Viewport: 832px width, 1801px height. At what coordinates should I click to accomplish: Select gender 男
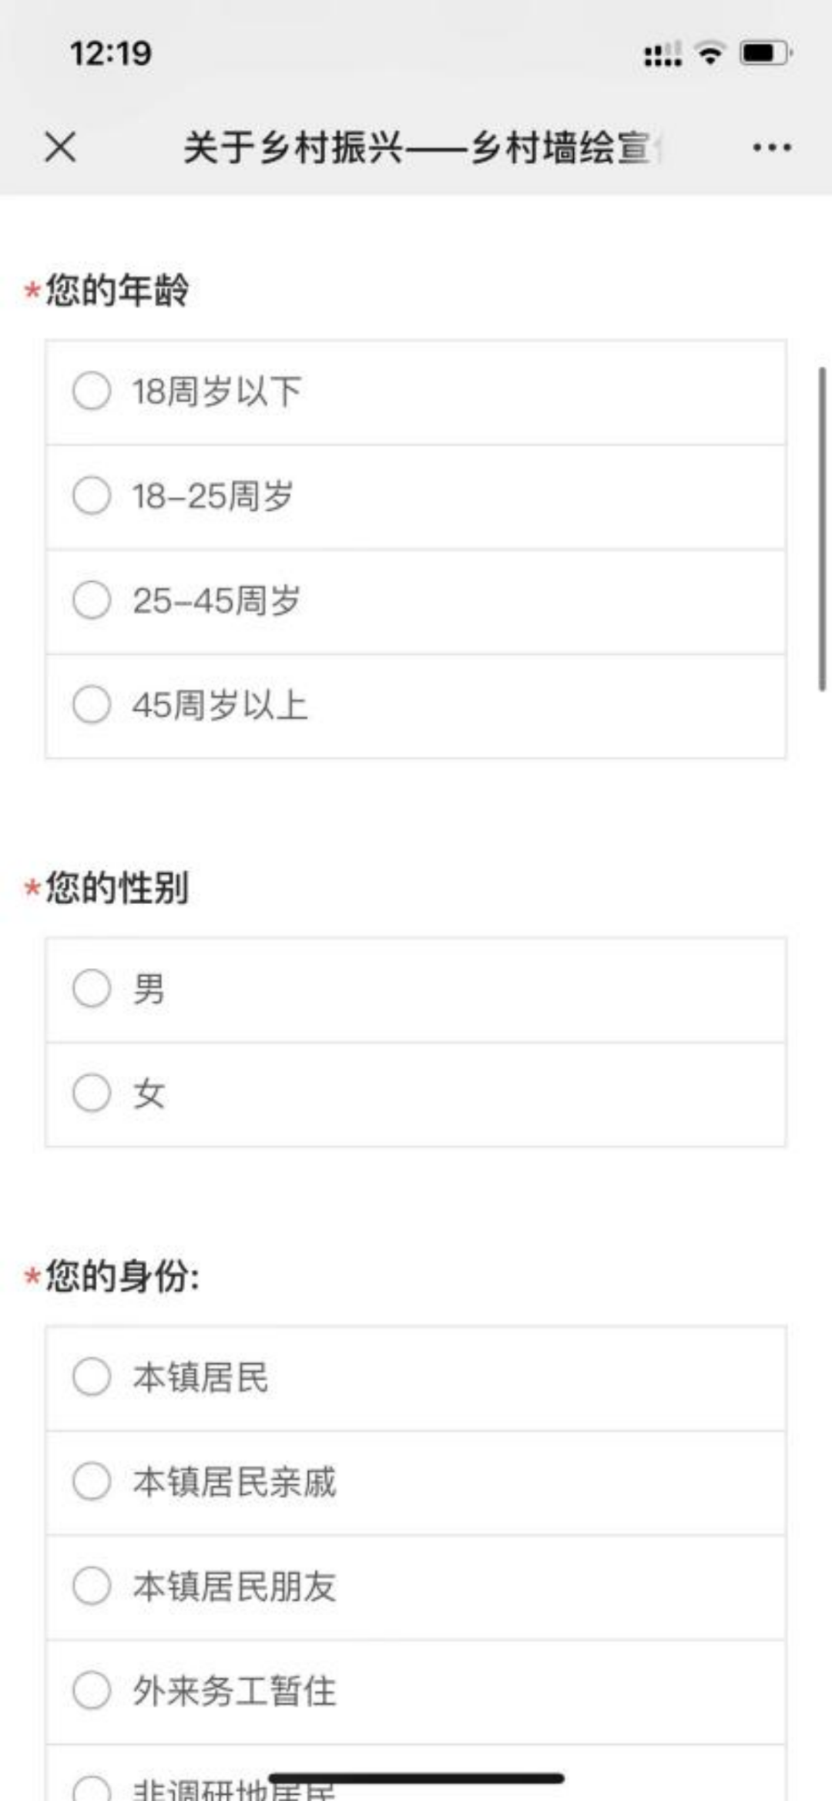coord(92,989)
